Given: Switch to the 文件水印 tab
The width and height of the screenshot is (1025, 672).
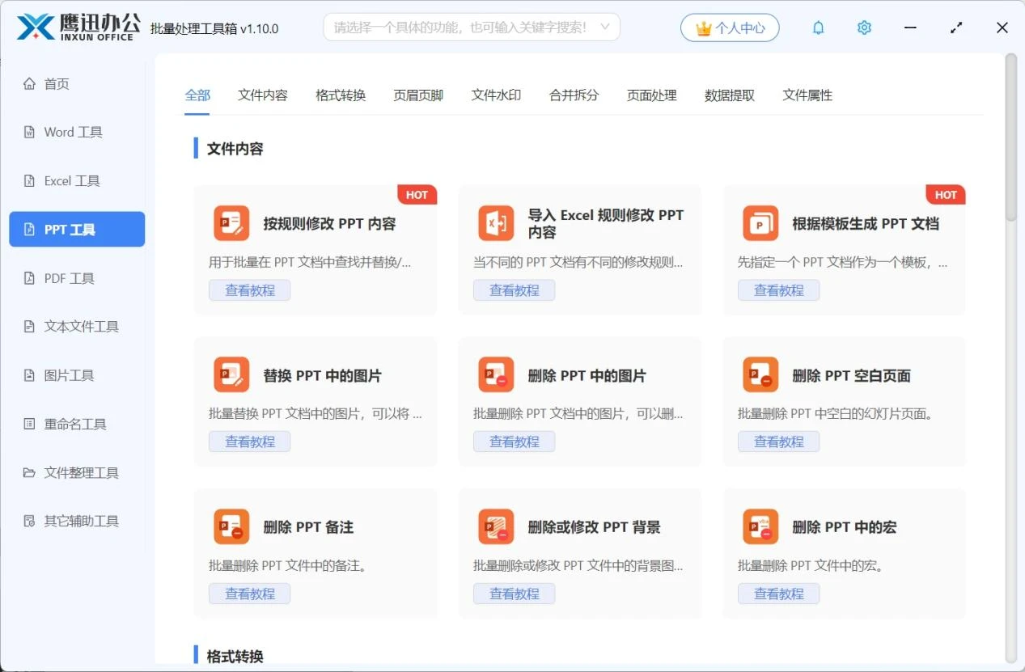Looking at the screenshot, I should coord(496,95).
